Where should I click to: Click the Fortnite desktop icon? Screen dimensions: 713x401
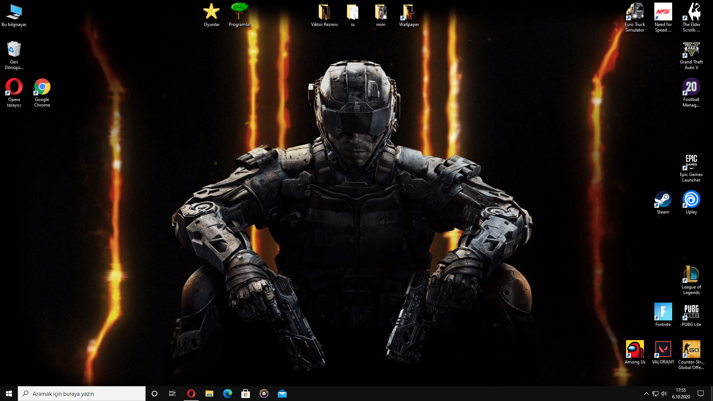(663, 312)
